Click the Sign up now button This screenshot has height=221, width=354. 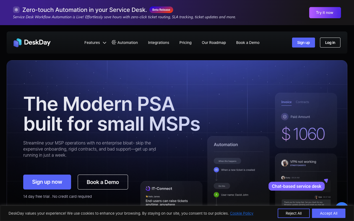(x=47, y=182)
